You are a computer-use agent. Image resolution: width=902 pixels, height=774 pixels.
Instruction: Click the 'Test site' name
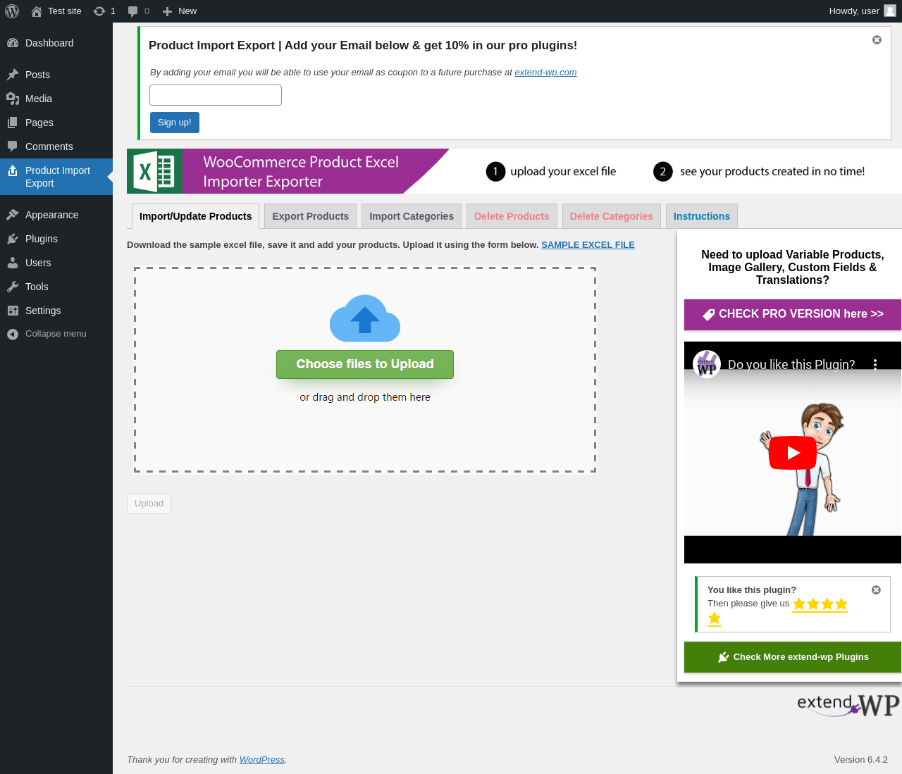[x=65, y=11]
